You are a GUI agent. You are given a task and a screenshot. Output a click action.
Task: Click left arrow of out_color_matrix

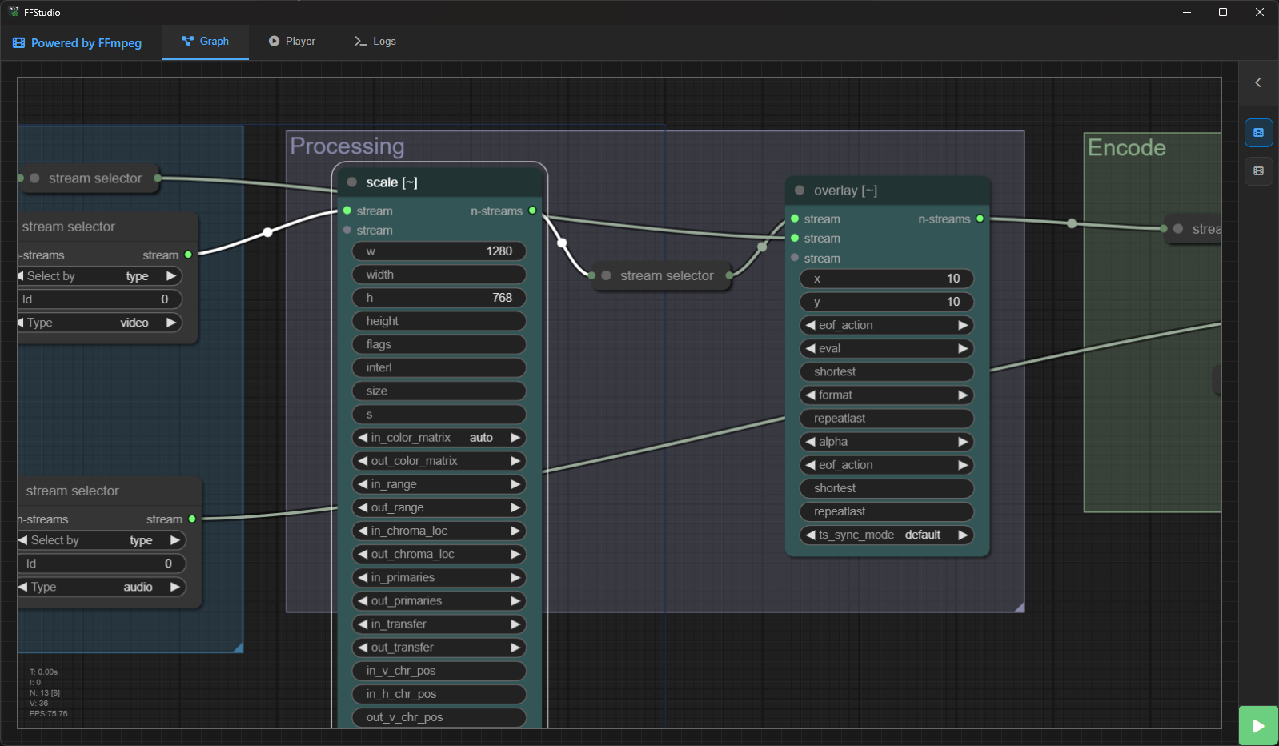pyautogui.click(x=363, y=461)
